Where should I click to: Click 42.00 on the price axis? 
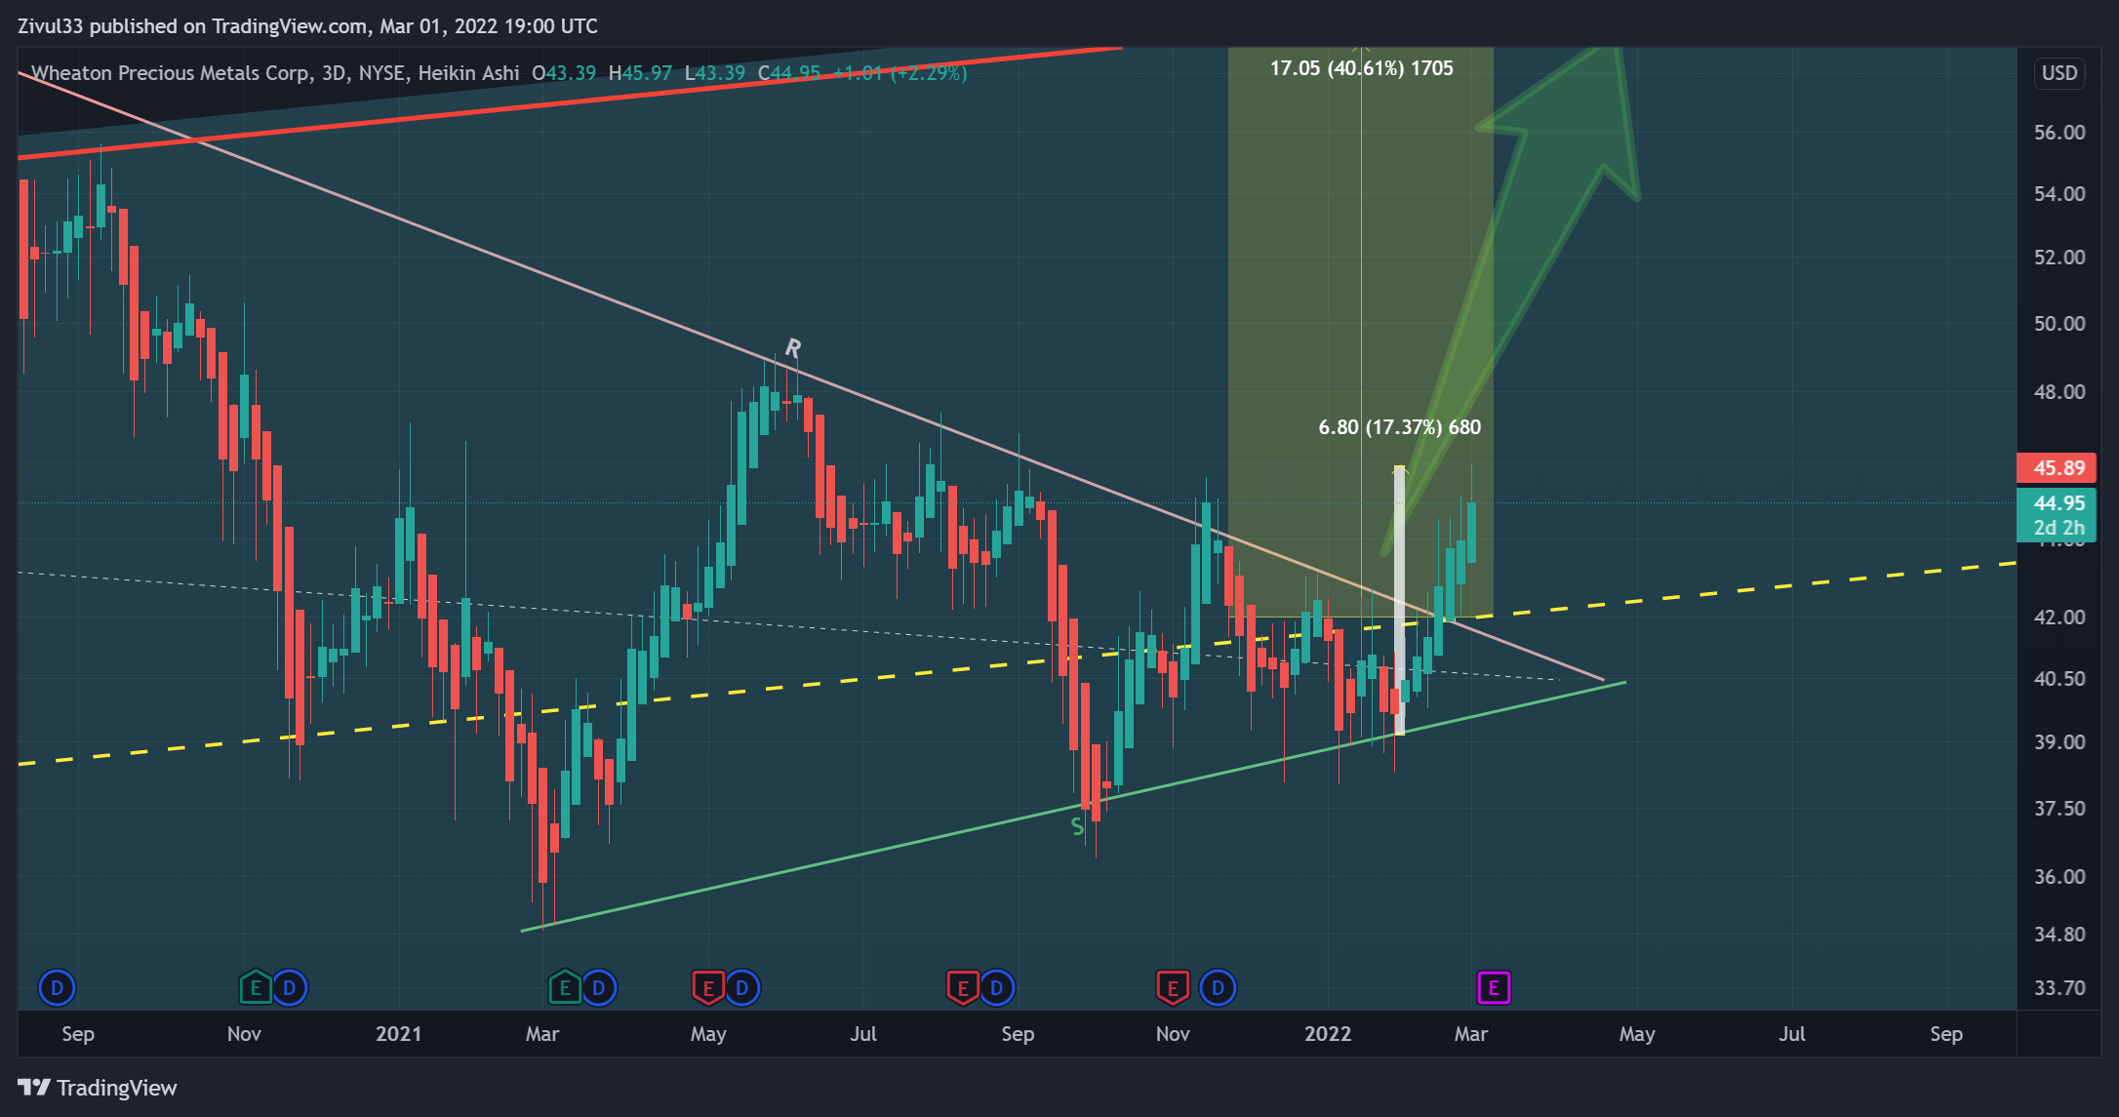point(2059,618)
